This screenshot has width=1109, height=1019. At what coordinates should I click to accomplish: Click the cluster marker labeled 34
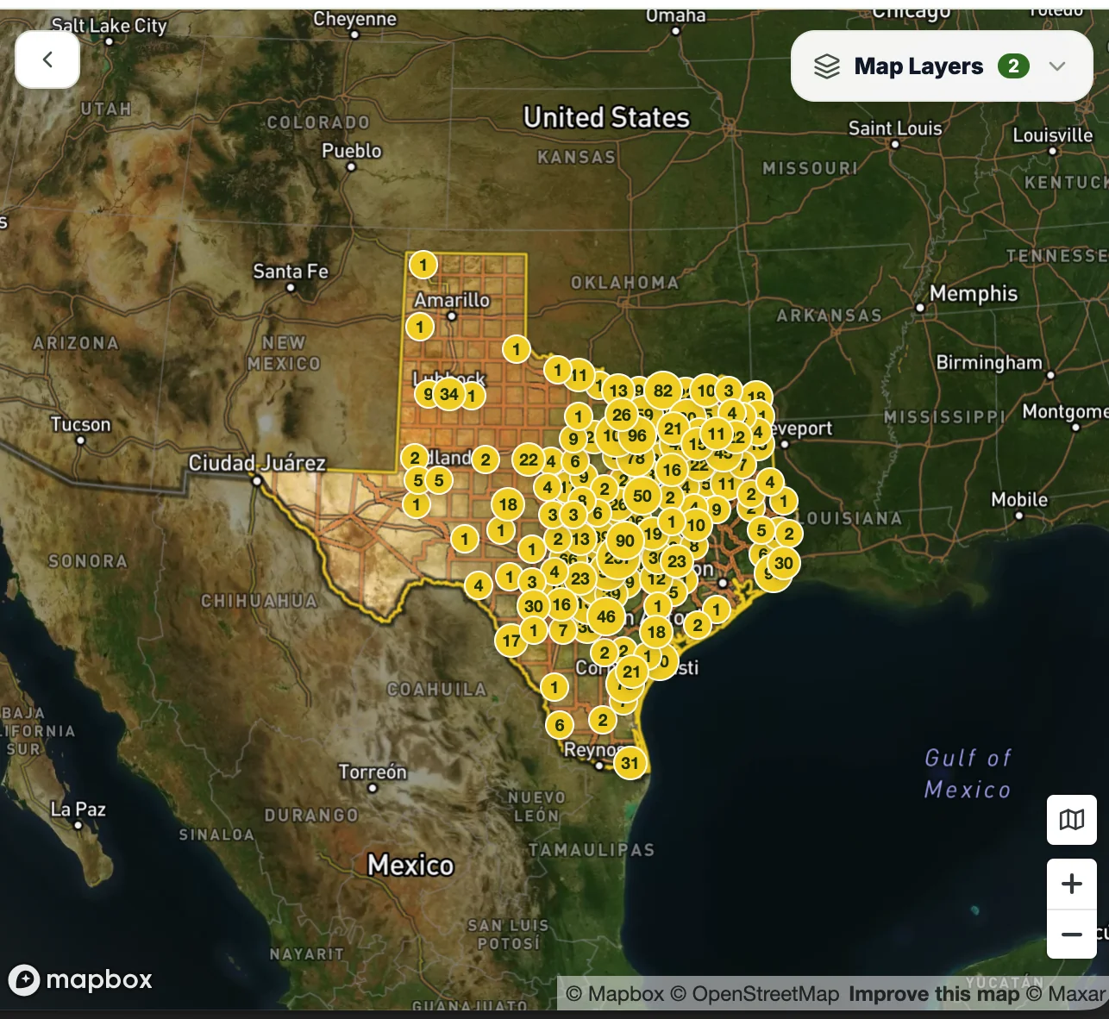click(x=449, y=395)
